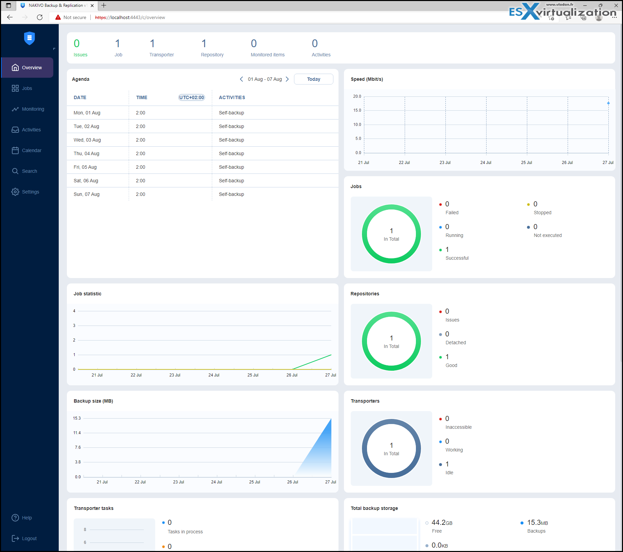Collapse the sidebar with the small corner toggle
Screen dimensions: 623x552
(x=54, y=49)
